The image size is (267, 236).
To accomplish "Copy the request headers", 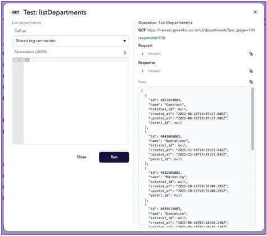I will (x=251, y=54).
